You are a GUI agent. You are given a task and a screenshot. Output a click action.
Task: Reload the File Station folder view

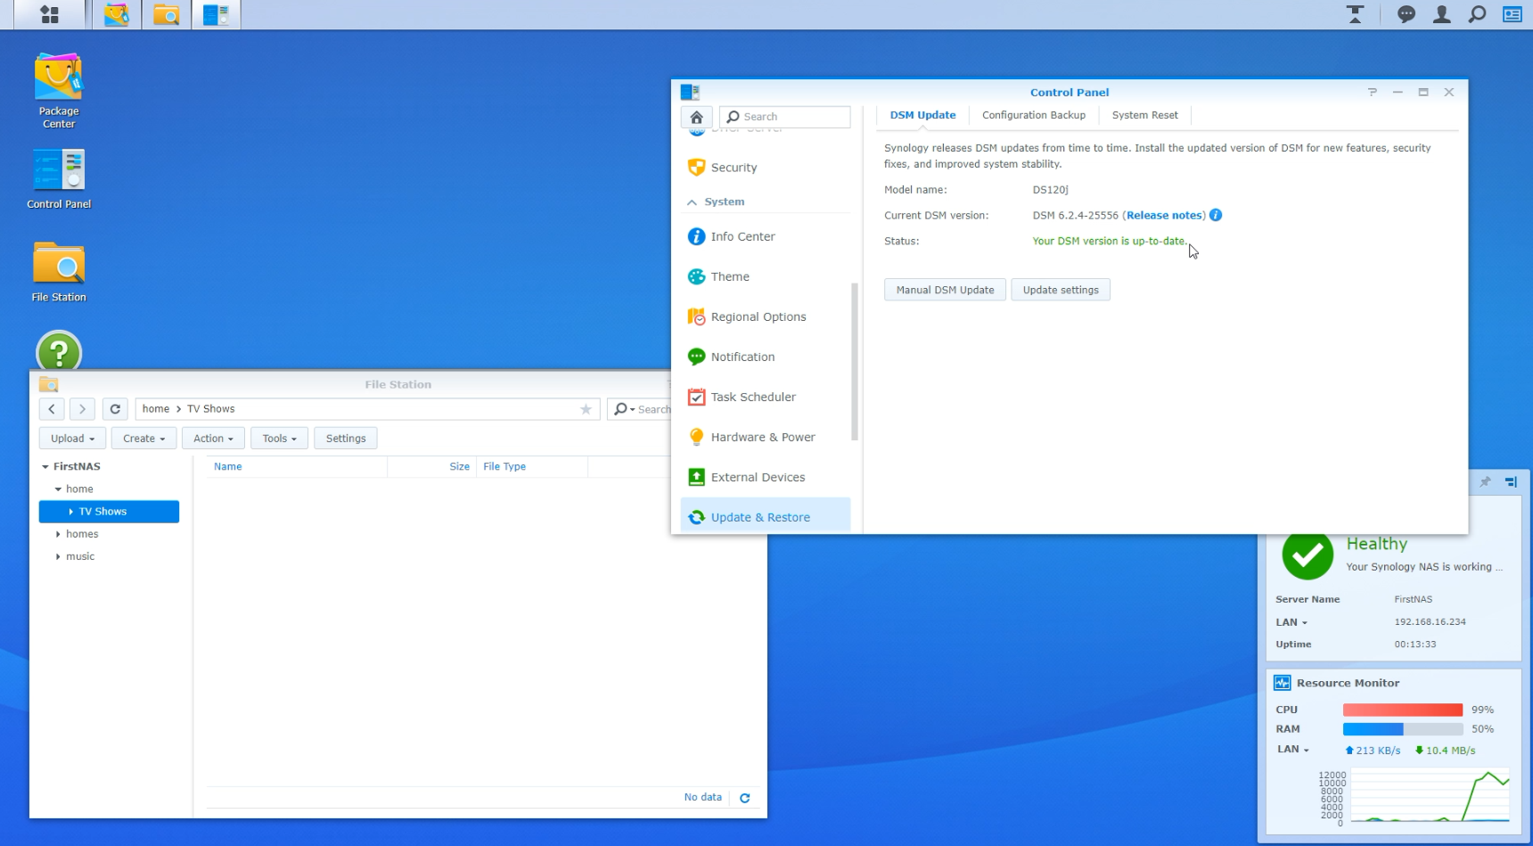[115, 409]
